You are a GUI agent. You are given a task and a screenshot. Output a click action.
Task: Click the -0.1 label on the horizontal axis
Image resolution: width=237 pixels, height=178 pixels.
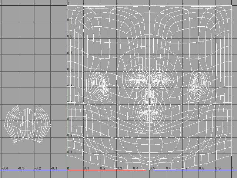pos(54,168)
